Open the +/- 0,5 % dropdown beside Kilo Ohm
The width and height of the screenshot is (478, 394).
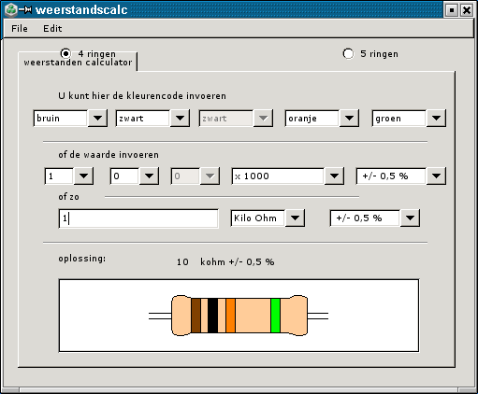point(410,218)
